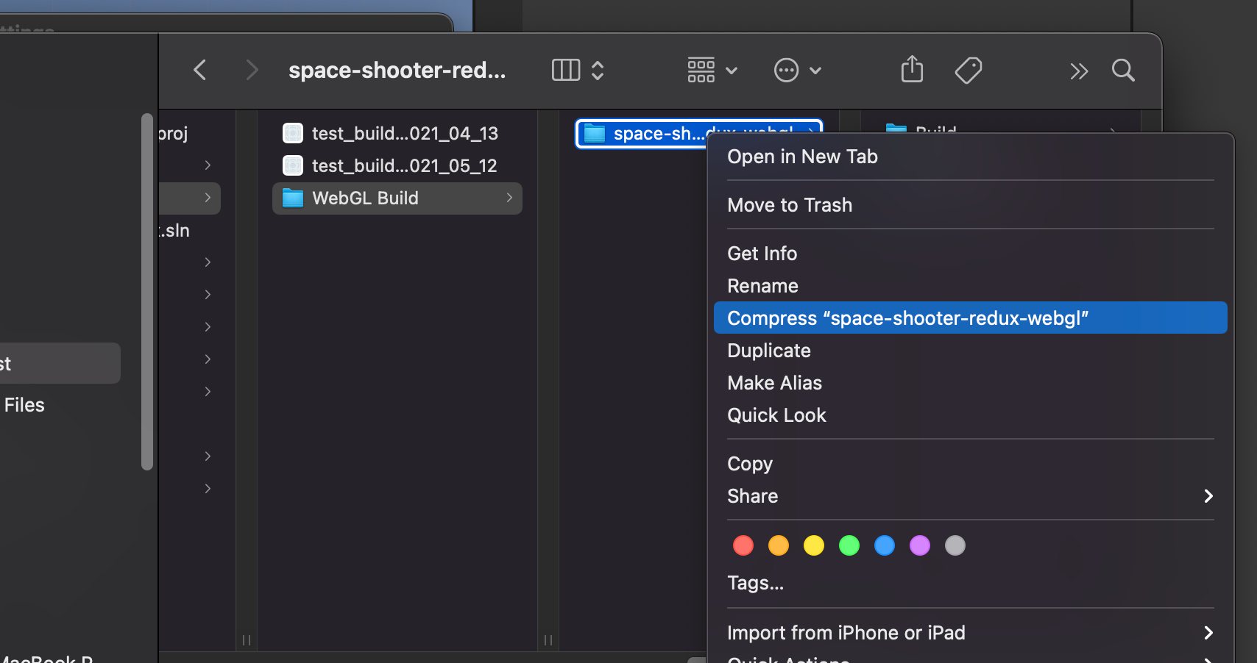The width and height of the screenshot is (1257, 663).
Task: Click the first column's divider grip handle
Action: 247,640
